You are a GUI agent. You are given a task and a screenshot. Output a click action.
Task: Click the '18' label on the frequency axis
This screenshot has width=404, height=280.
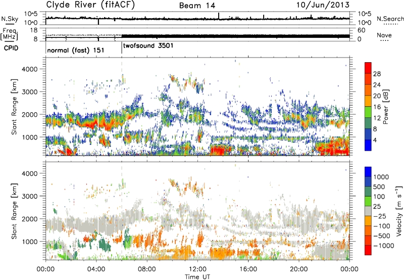[x=33, y=30]
